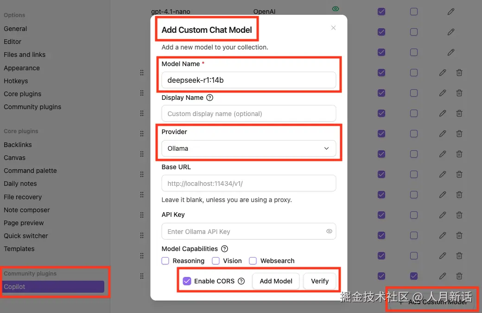482x313 pixels.
Task: Open Page preview plugin settings
Action: (x=24, y=223)
